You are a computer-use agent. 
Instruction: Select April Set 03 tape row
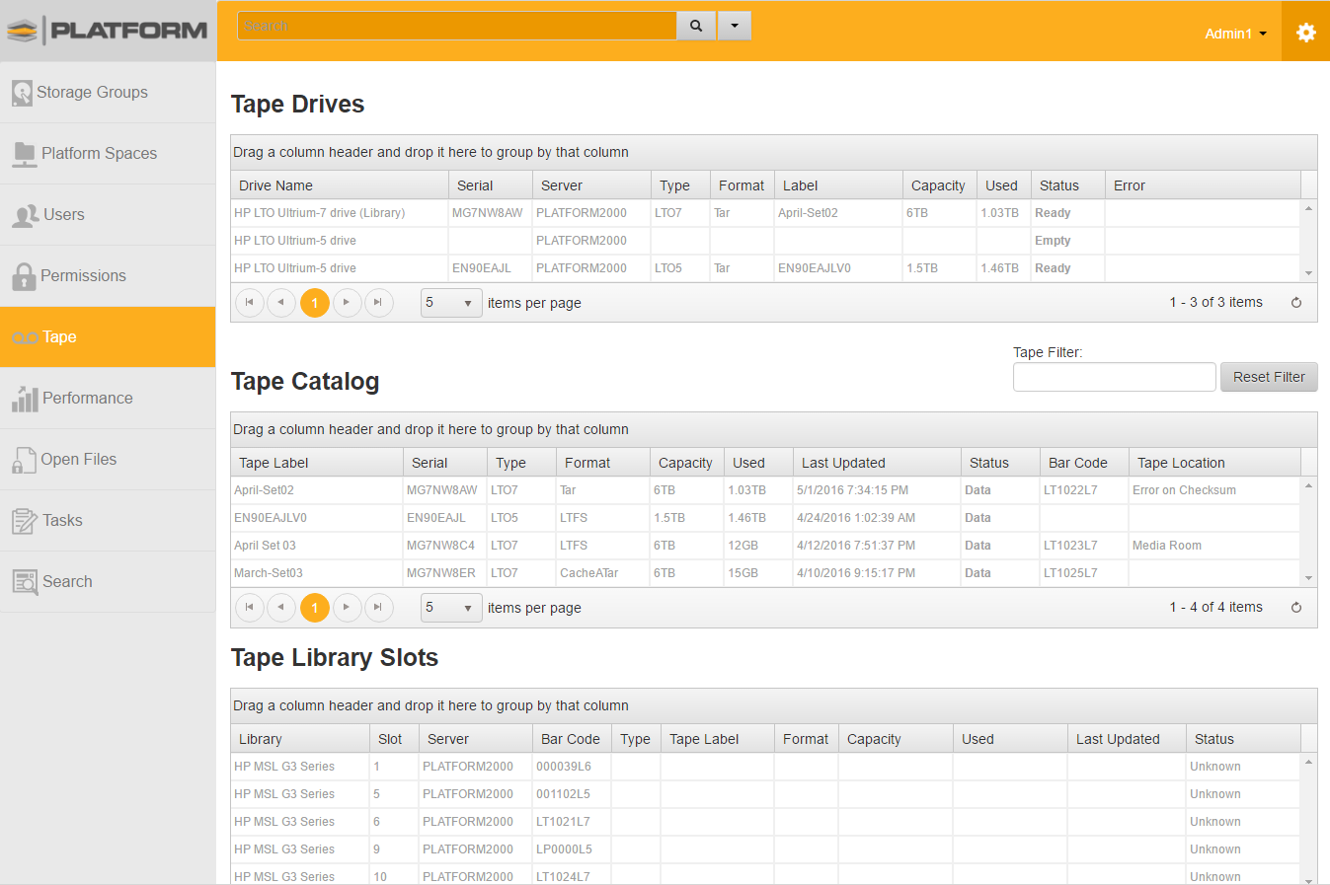pos(765,546)
